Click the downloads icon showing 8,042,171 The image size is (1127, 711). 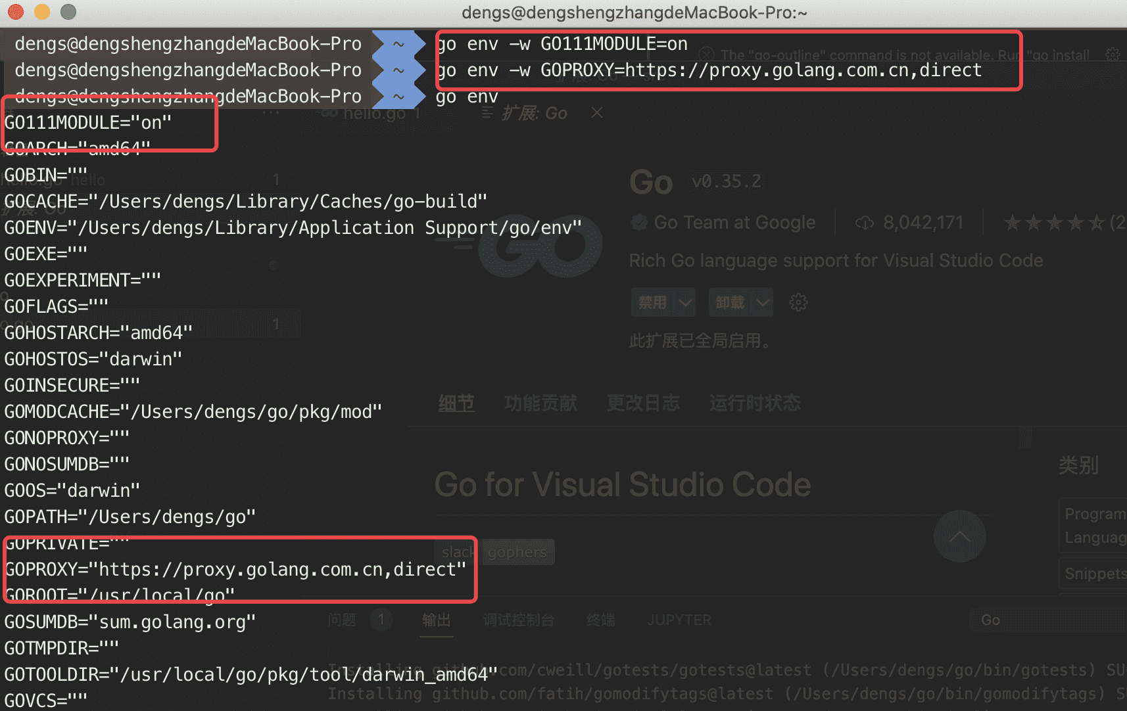tap(864, 222)
